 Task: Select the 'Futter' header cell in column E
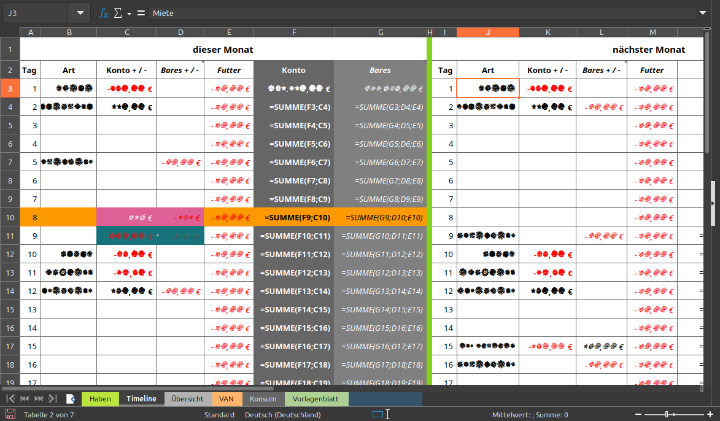(229, 70)
